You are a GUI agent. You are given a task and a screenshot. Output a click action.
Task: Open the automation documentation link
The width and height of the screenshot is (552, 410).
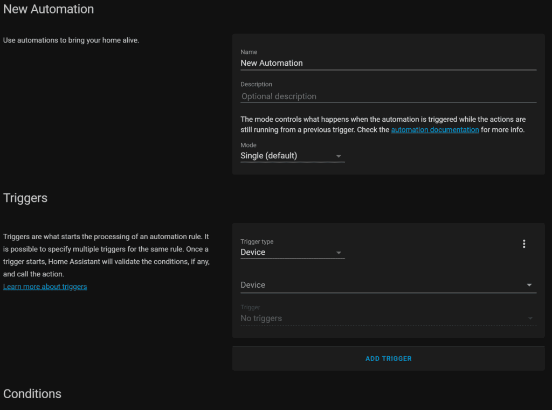coord(435,129)
